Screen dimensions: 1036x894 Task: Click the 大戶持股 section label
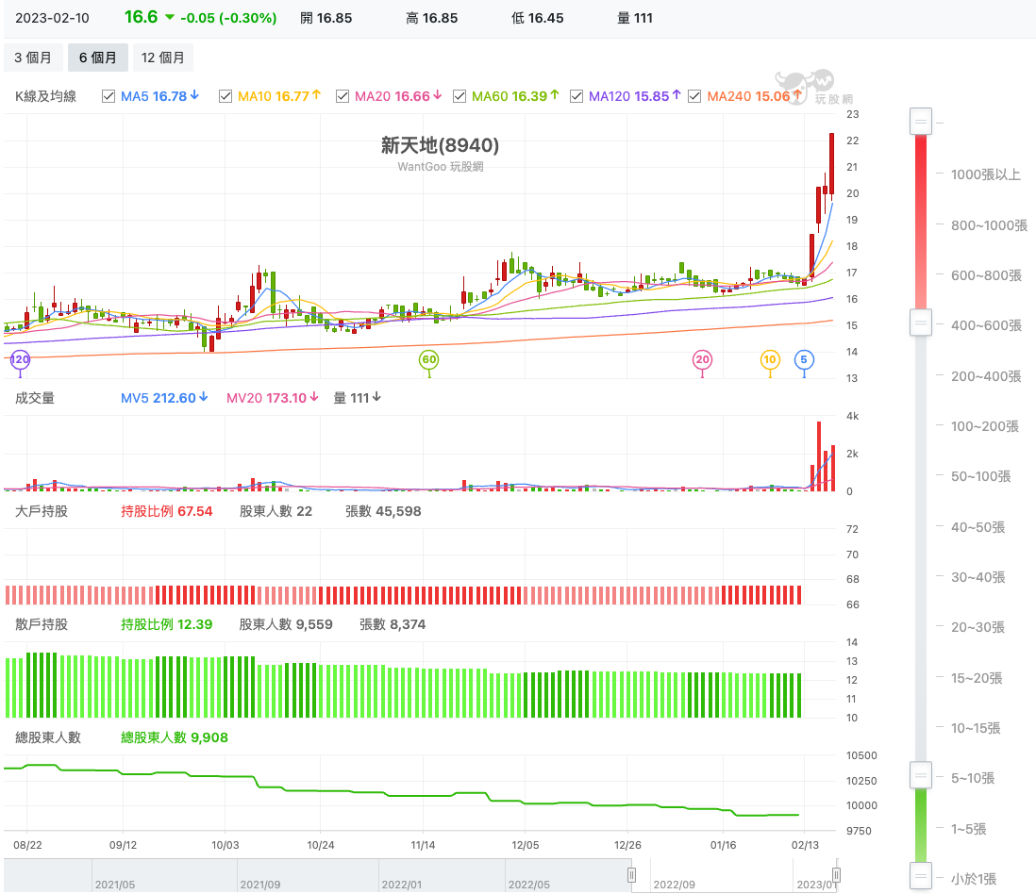(x=42, y=512)
